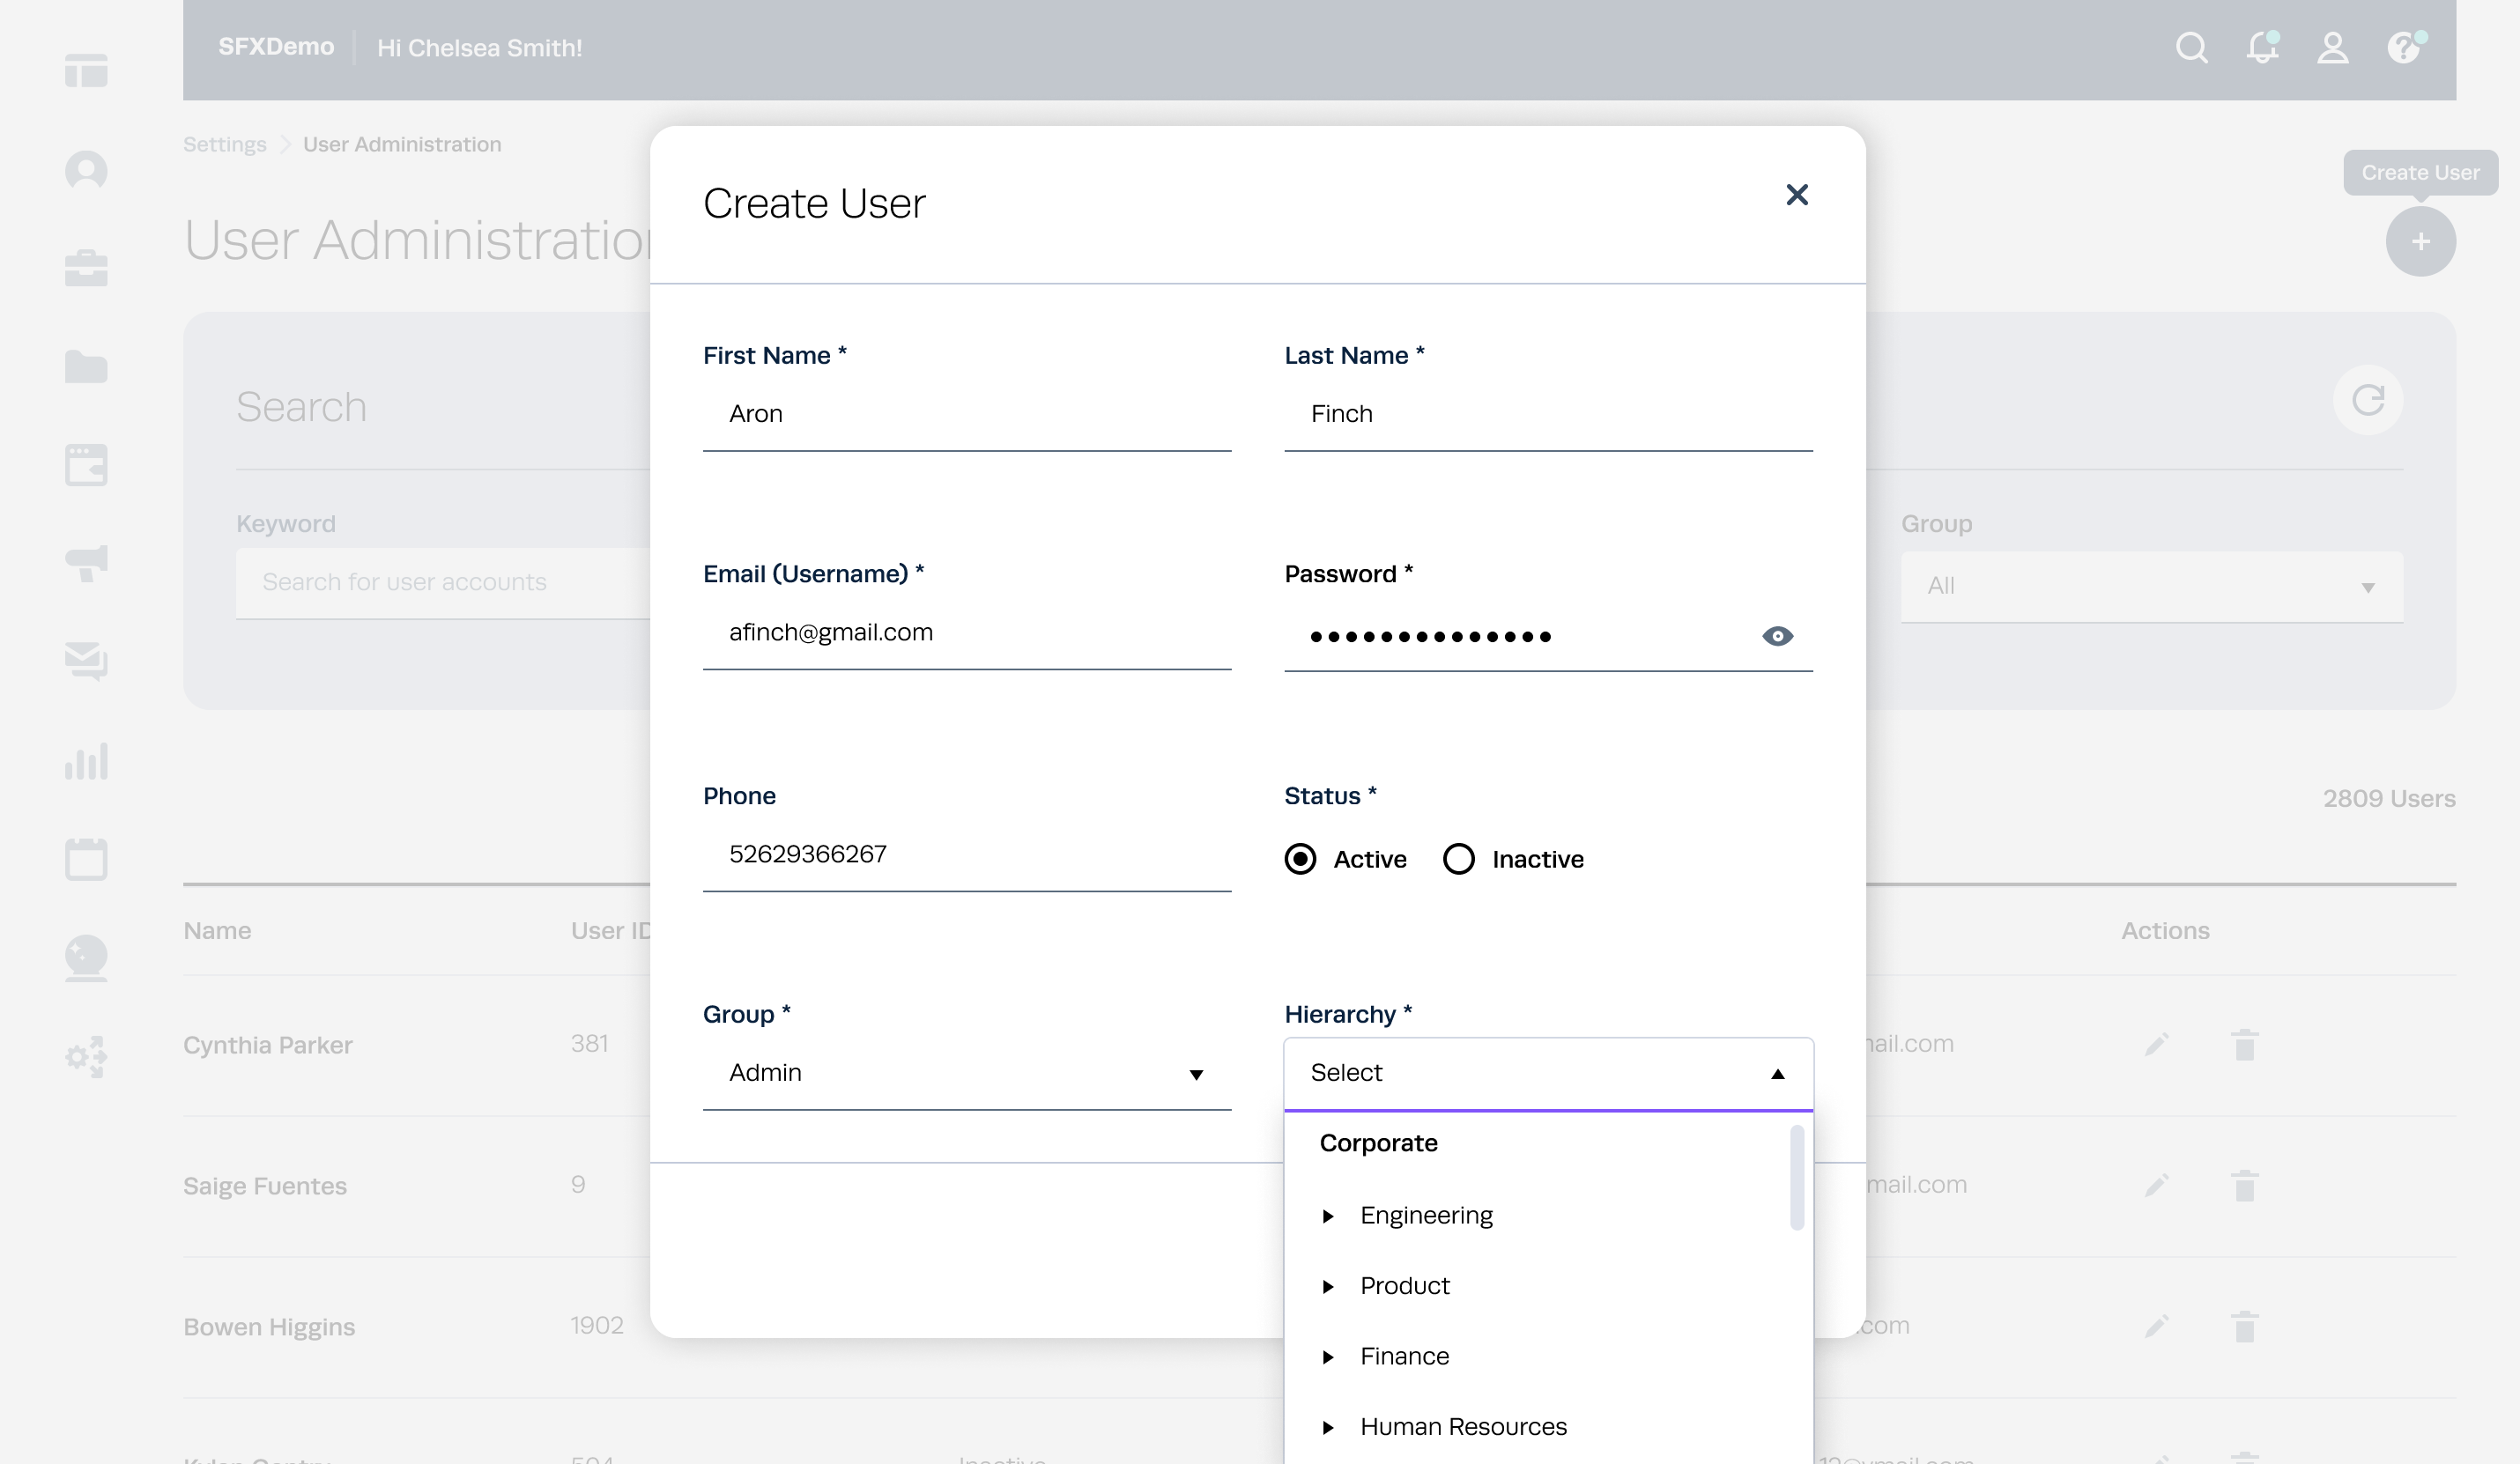Open the notifications bell icon

pos(2261,48)
